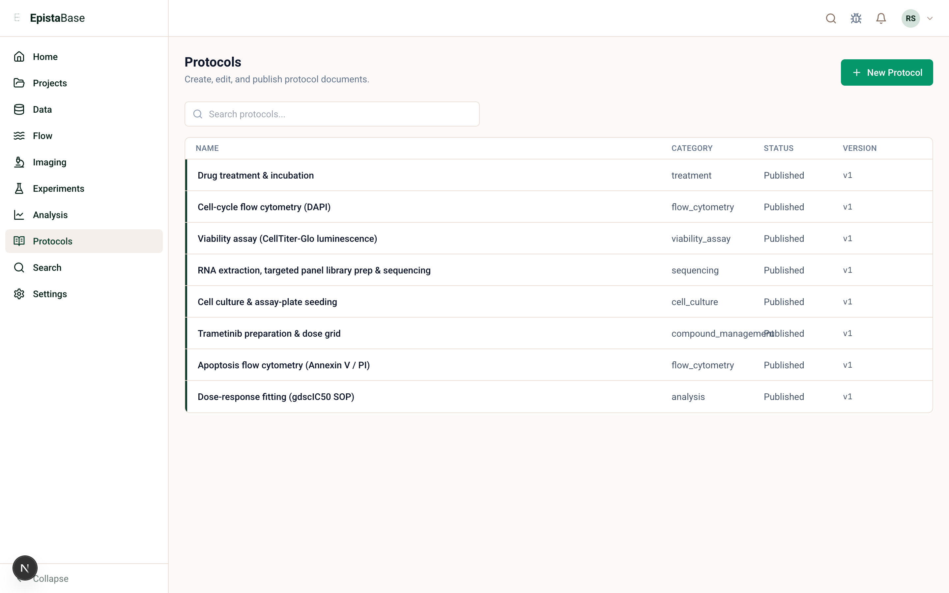The height and width of the screenshot is (593, 949).
Task: Click Published status in Cell culture row
Action: tap(784, 301)
